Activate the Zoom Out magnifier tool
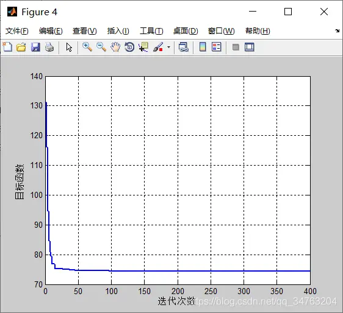The width and height of the screenshot is (343, 313). (x=101, y=47)
